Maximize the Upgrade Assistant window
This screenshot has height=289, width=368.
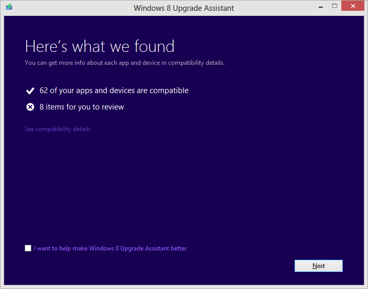point(335,6)
